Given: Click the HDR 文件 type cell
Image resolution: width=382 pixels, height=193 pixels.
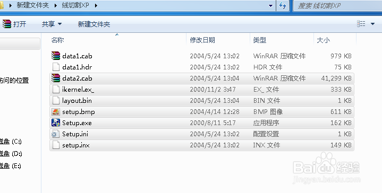Looking at the screenshot, I should click(268, 67).
